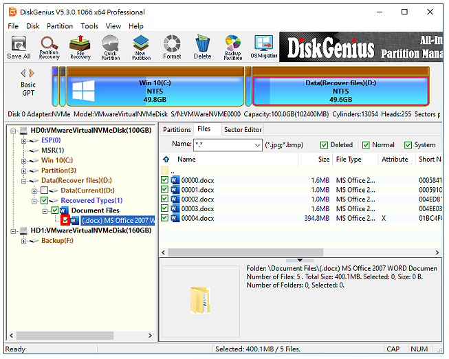The image size is (449, 359).
Task: Toggle the (.docx) MS Office 2007 checkbox
Action: pyautogui.click(x=65, y=220)
